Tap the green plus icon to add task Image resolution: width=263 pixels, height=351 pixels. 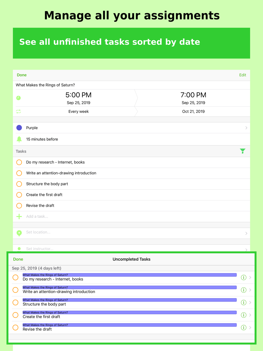pyautogui.click(x=19, y=217)
